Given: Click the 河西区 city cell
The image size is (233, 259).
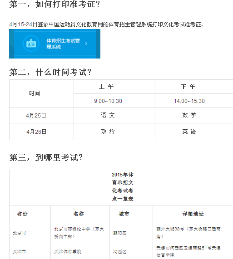Looking at the screenshot, I should pos(131,251).
